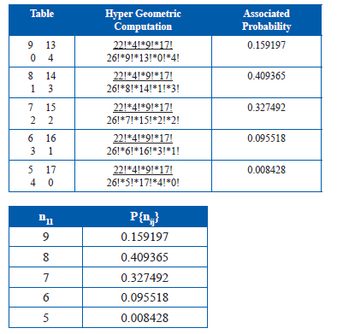Click the table cell containing 5 17 4 0
349x334 pixels.
pyautogui.click(x=42, y=176)
